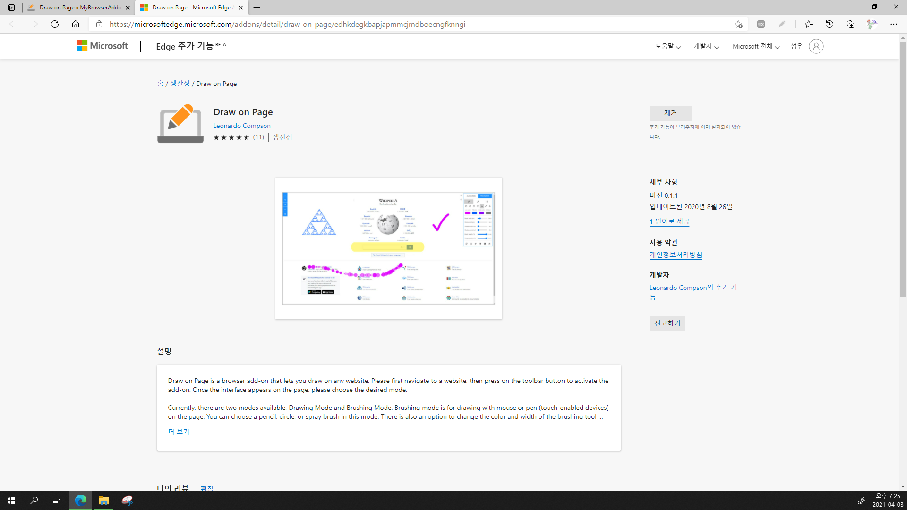Open the Leonardo Compson author link
Viewport: 907px width, 510px height.
242,126
